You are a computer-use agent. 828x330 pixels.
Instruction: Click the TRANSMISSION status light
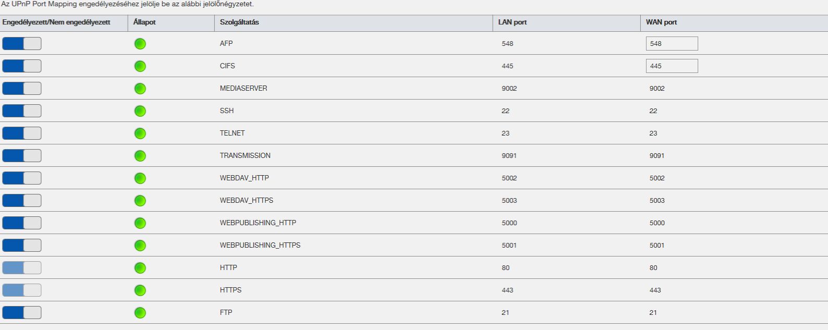140,156
